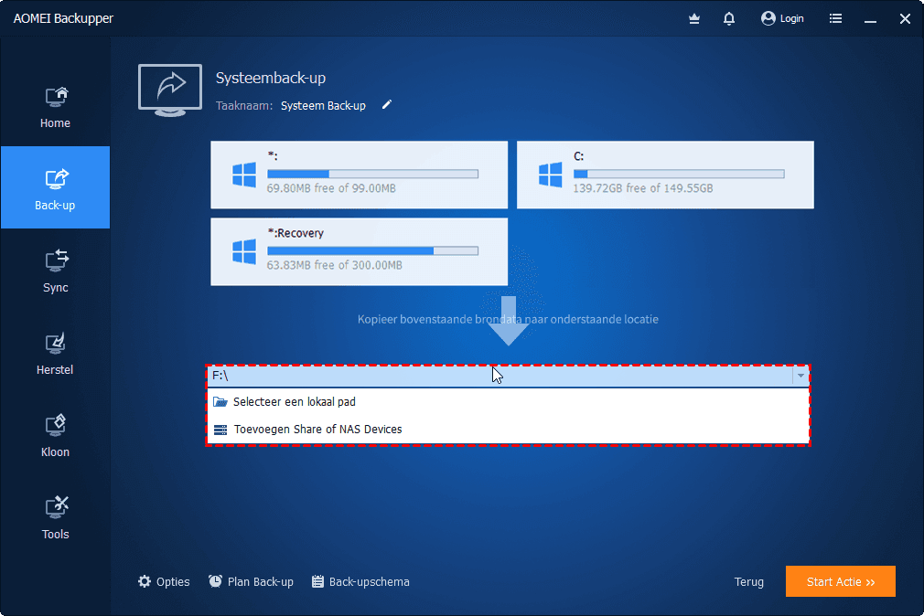Viewport: 924px width, 616px height.
Task: Click the folder icon for local path
Action: pyautogui.click(x=220, y=401)
